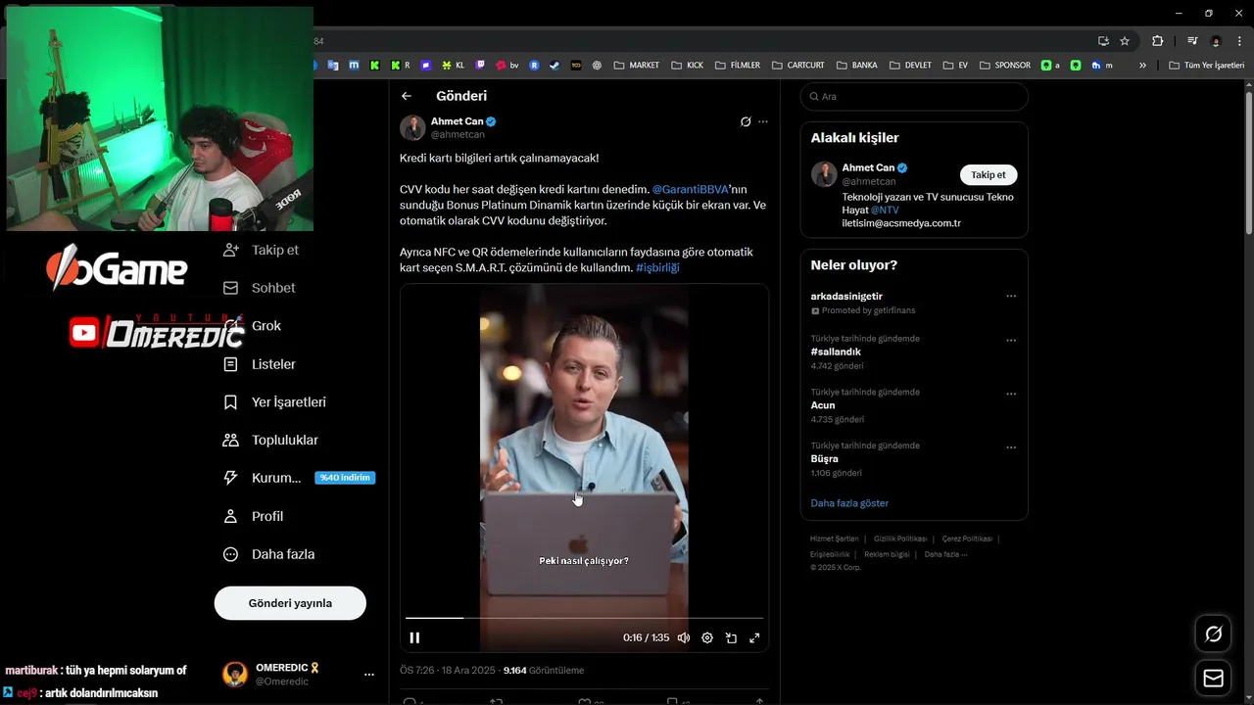Bookmark this page with star icon
The height and width of the screenshot is (705, 1254).
1125,41
